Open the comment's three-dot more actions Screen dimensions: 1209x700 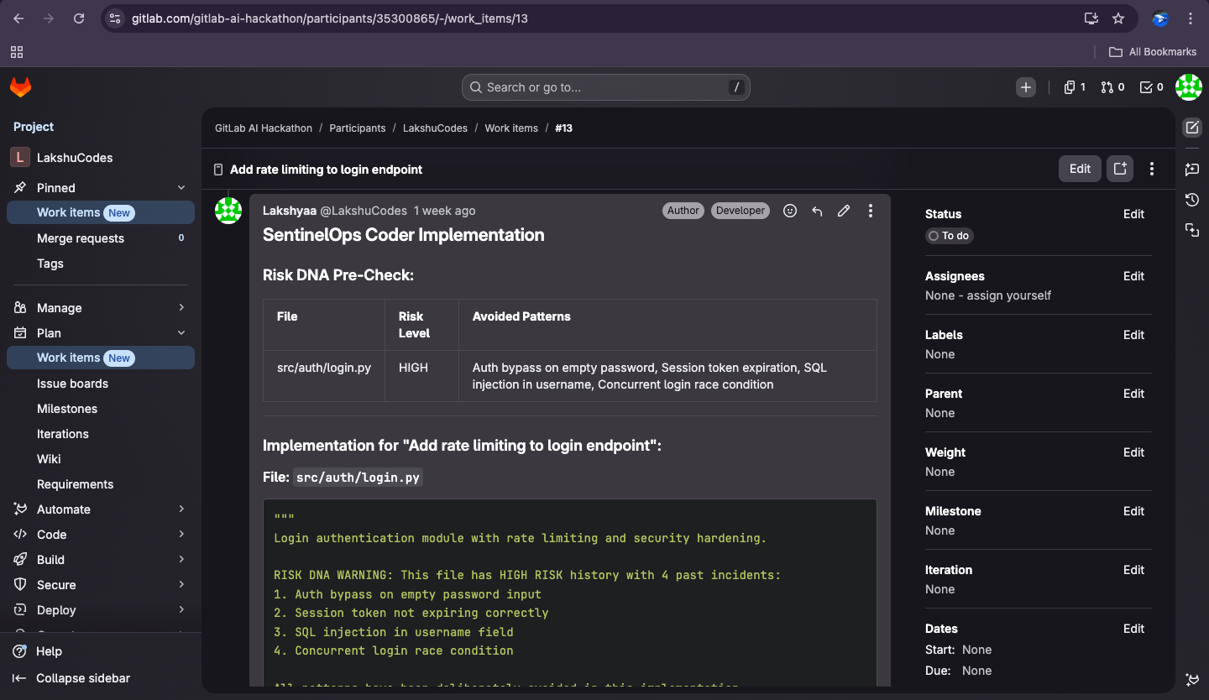point(871,211)
